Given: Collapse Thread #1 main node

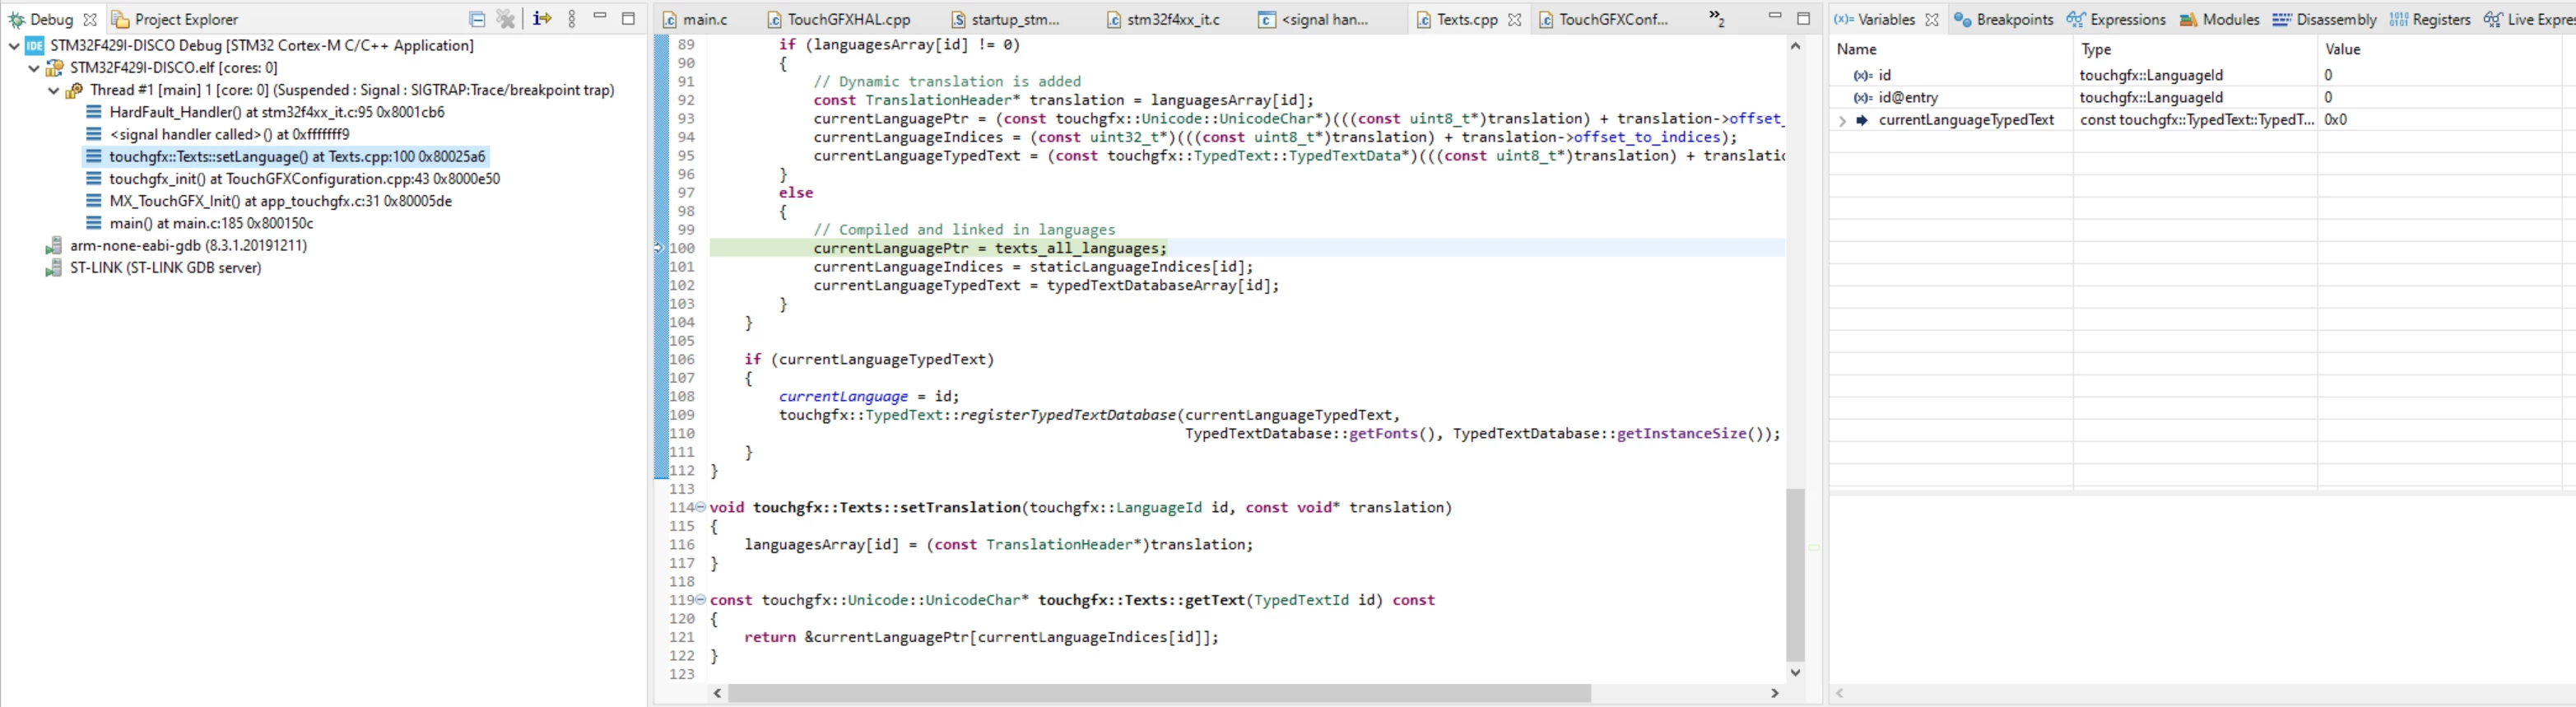Looking at the screenshot, I should tap(54, 90).
